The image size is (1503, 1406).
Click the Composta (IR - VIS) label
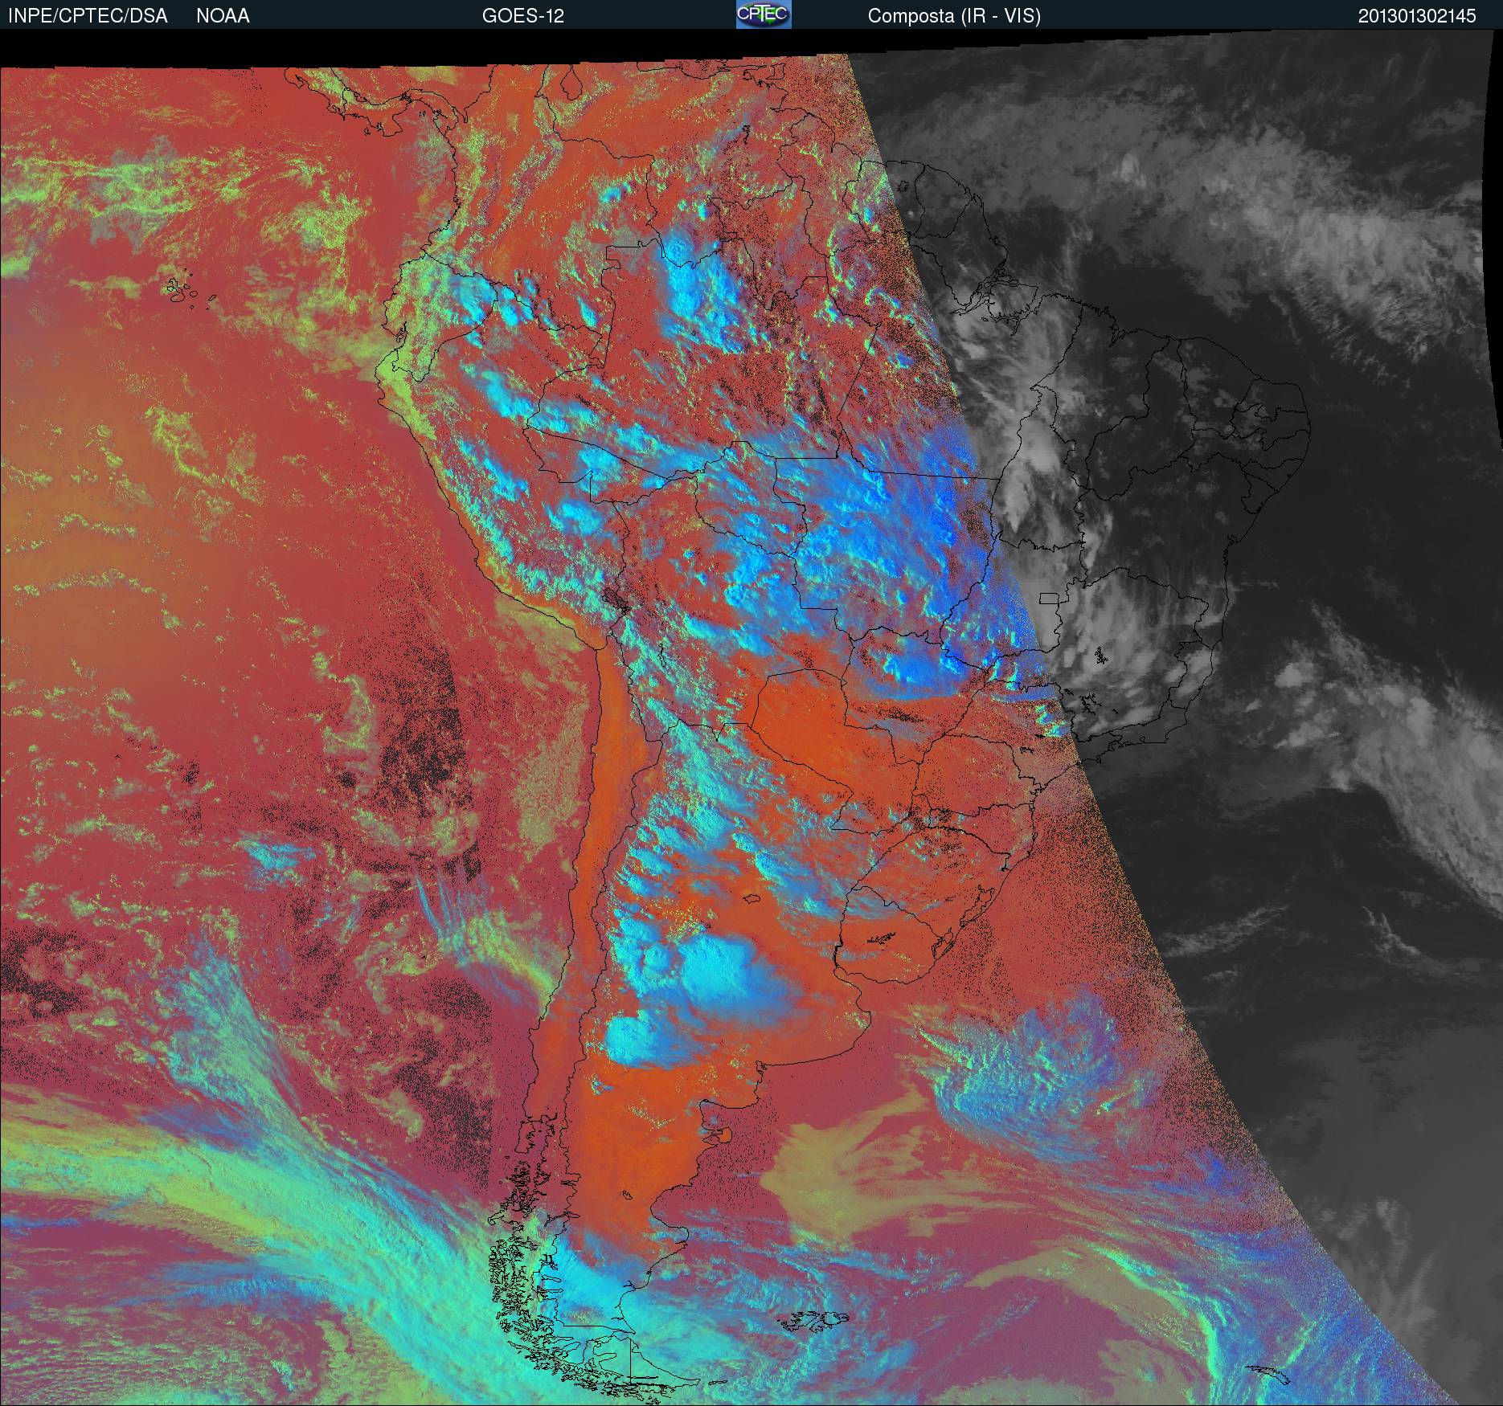[x=954, y=16]
